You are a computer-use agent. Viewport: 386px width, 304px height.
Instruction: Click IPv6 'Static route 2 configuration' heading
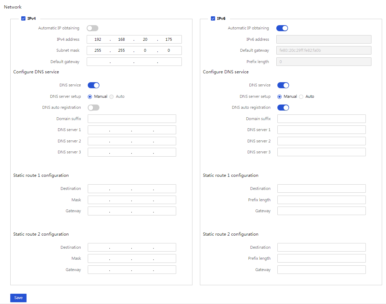230,234
